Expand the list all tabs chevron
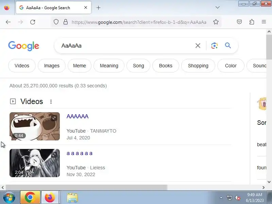 [x=217, y=7]
